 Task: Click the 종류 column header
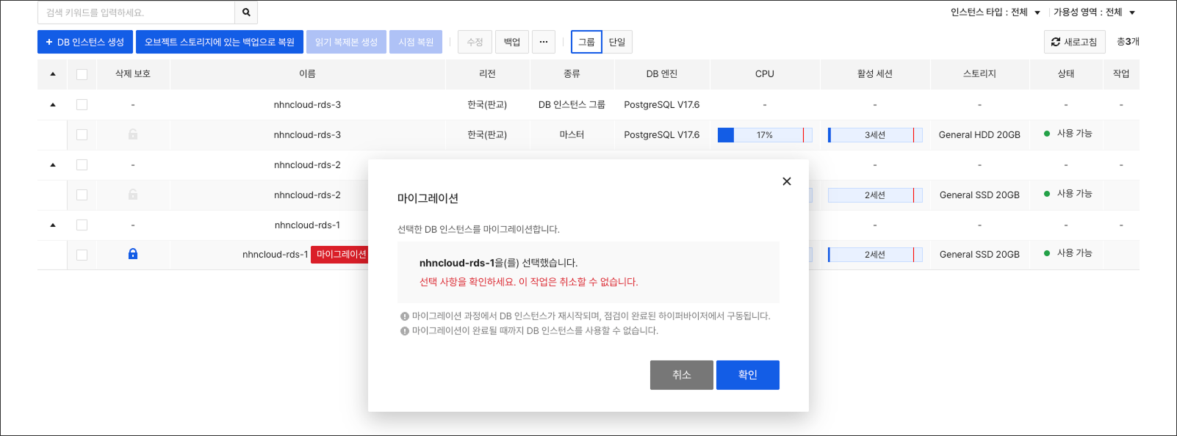(572, 74)
